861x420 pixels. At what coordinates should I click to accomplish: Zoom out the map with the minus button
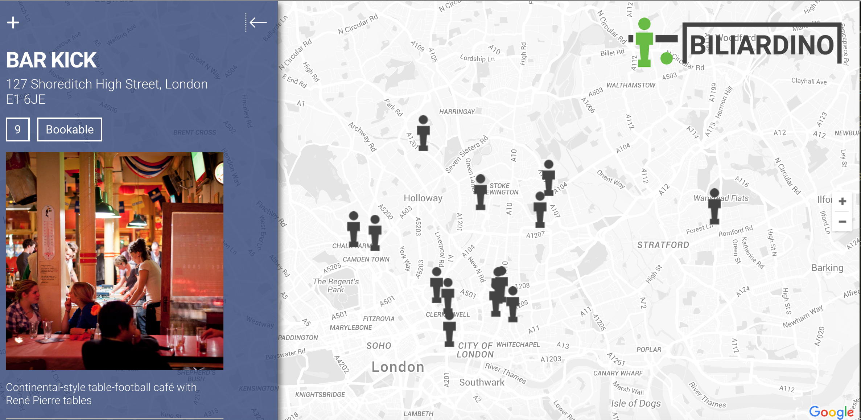click(x=843, y=222)
